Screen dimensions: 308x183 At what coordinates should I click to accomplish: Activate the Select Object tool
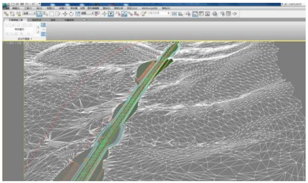(x=39, y=14)
